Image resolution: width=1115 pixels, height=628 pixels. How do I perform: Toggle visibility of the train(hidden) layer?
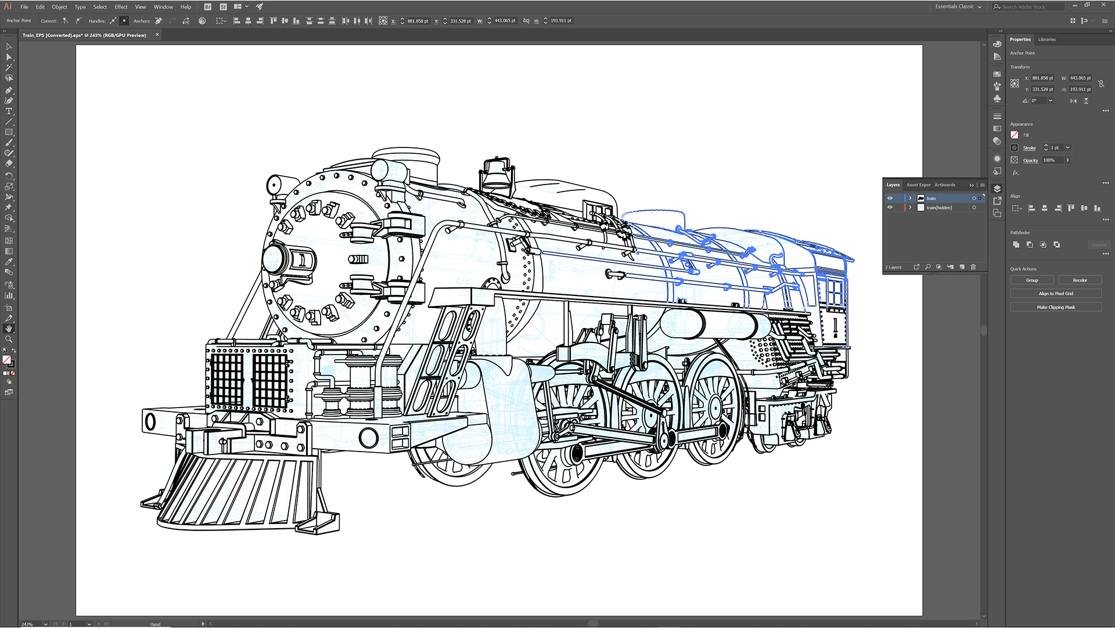click(x=890, y=207)
